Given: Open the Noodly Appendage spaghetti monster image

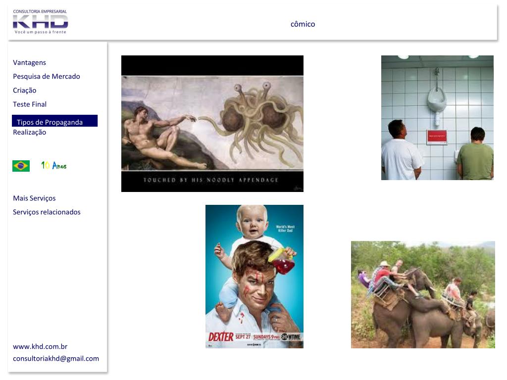Looking at the screenshot, I should click(212, 123).
